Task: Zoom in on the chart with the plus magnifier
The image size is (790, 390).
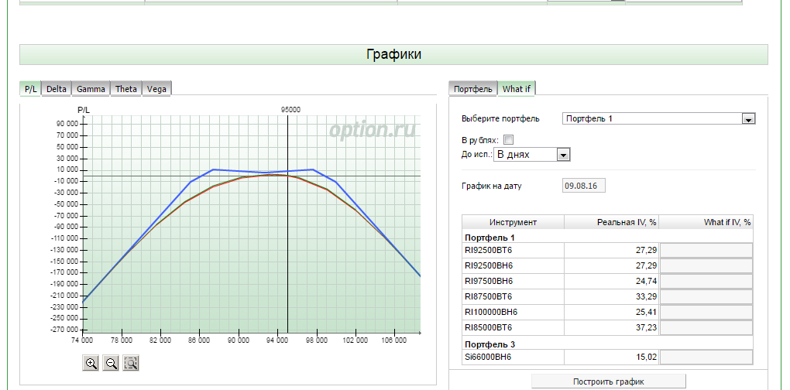Action: click(91, 363)
